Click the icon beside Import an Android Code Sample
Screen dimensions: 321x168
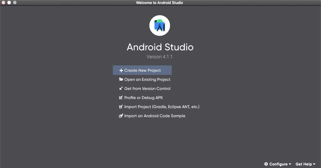click(121, 116)
